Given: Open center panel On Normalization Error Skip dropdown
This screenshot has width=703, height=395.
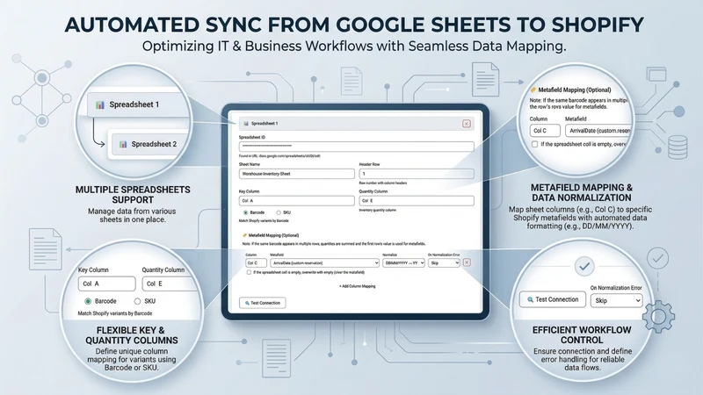Looking at the screenshot, I should click(444, 262).
